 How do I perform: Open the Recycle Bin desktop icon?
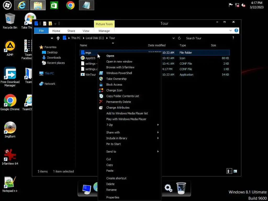point(10,21)
